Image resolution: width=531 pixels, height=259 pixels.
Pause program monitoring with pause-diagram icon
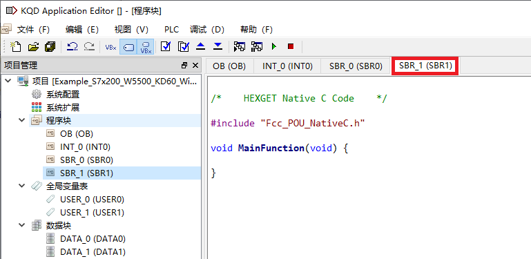click(x=257, y=47)
